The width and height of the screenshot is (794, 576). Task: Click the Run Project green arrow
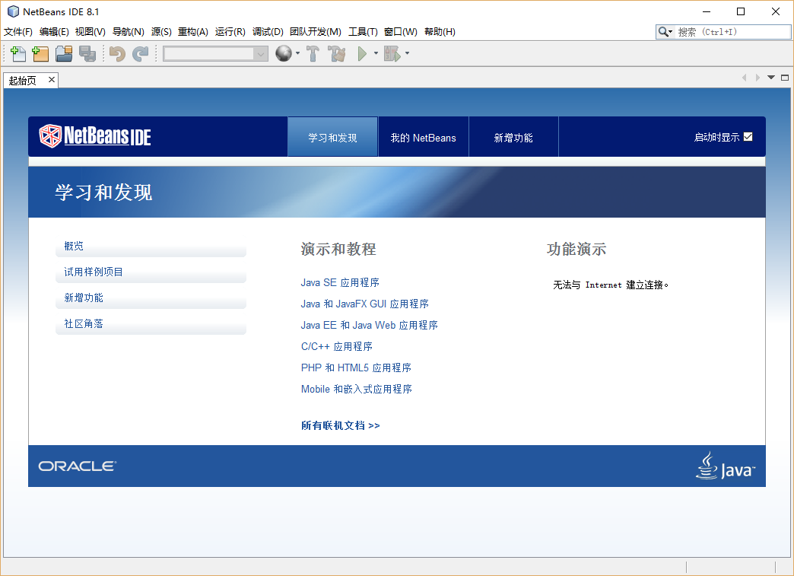(x=362, y=54)
